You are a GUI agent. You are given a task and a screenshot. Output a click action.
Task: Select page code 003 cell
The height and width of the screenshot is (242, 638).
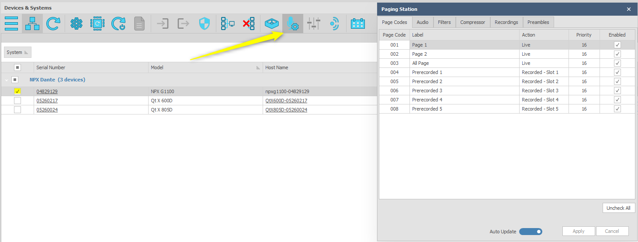coord(395,63)
